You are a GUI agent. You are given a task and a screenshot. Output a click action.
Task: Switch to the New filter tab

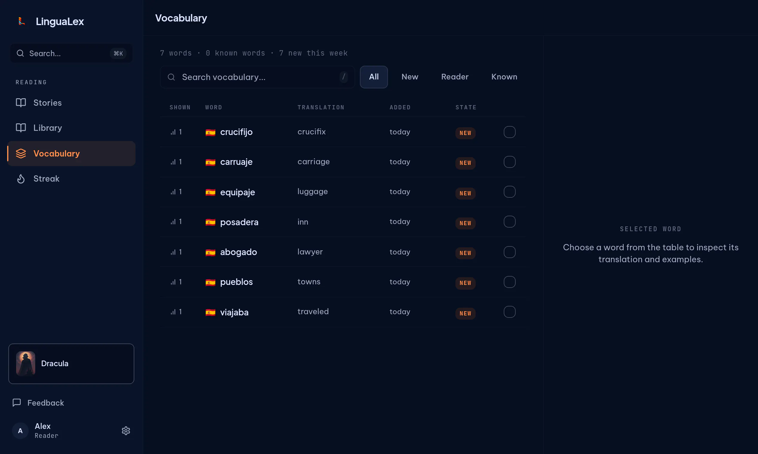pyautogui.click(x=409, y=77)
